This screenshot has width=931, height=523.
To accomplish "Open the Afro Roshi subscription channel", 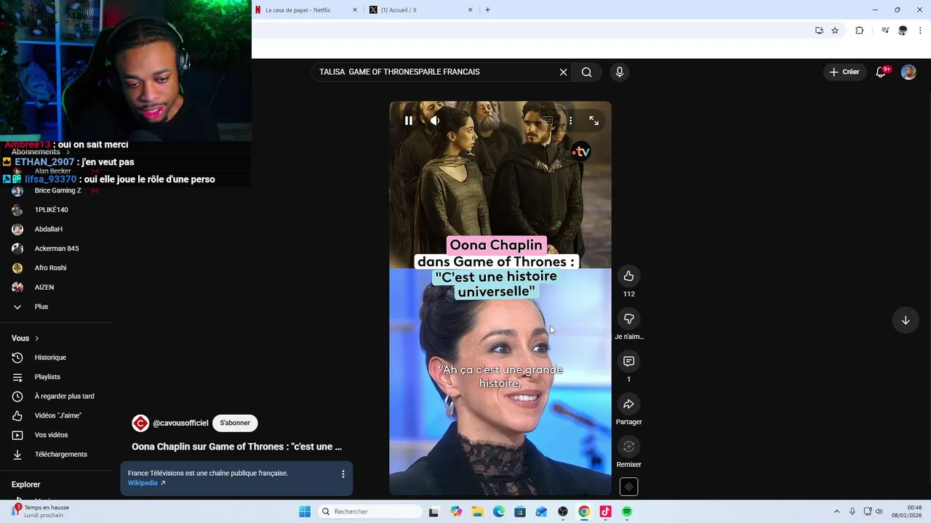I will [50, 268].
